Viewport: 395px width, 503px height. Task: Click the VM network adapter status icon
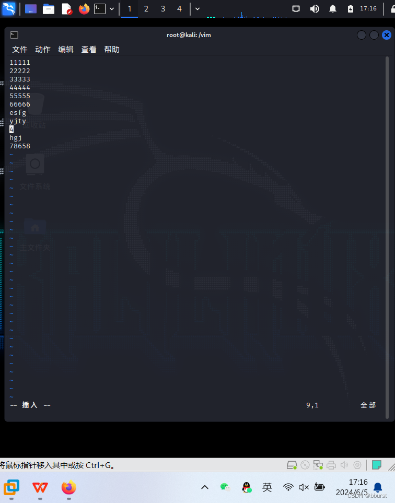pyautogui.click(x=318, y=465)
